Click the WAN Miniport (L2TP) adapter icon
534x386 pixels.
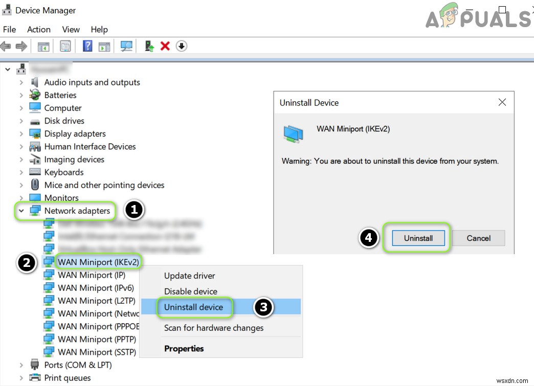(49, 300)
